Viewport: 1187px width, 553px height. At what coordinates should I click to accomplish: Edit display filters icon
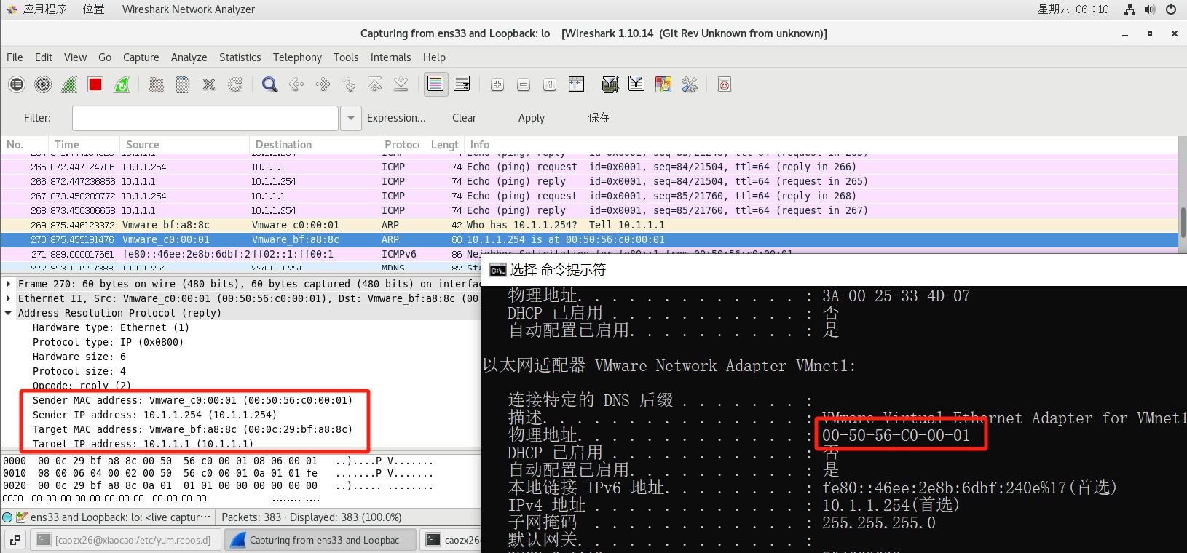(636, 84)
